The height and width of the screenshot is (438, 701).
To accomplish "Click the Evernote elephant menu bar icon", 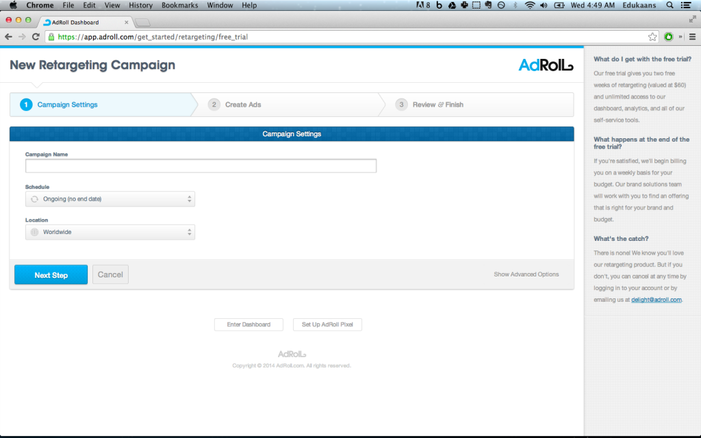I will coord(488,5).
